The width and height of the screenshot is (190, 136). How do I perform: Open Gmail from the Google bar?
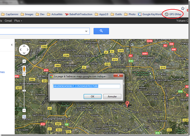[8, 21]
